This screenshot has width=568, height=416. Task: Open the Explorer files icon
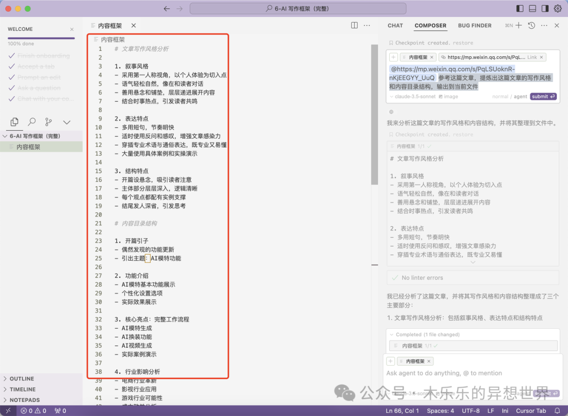tap(15, 122)
